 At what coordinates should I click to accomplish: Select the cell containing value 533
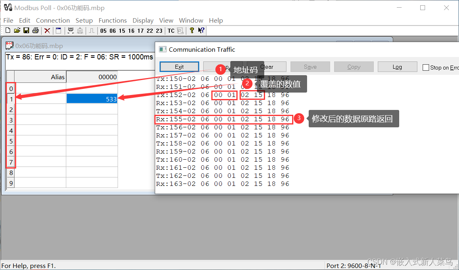point(92,99)
